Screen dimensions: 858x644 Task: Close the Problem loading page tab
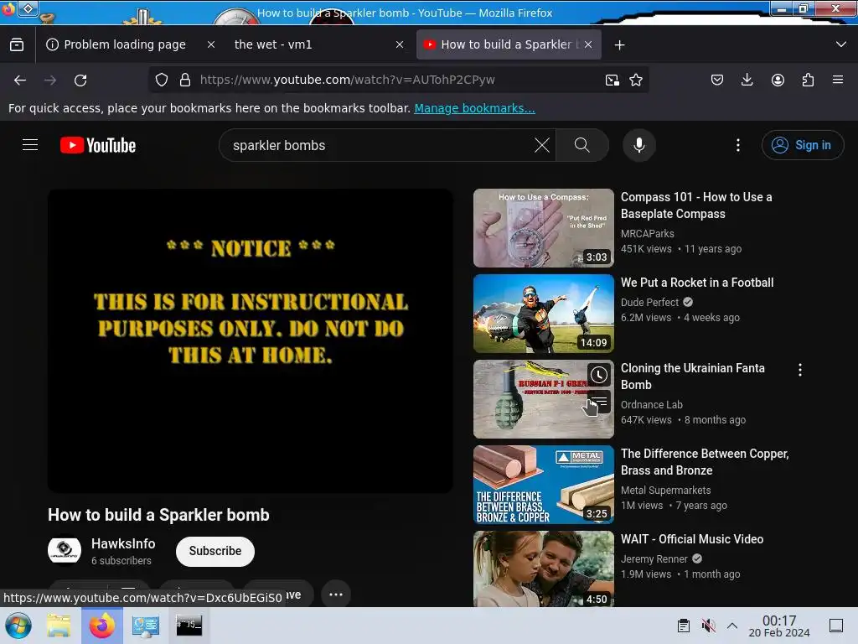point(210,45)
